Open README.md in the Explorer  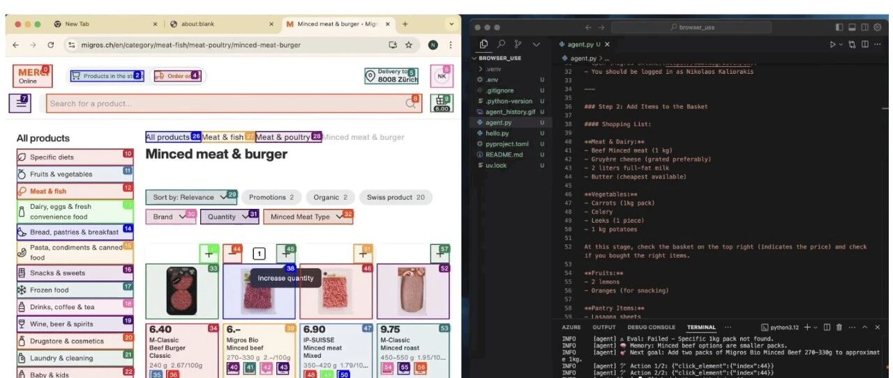pyautogui.click(x=504, y=155)
